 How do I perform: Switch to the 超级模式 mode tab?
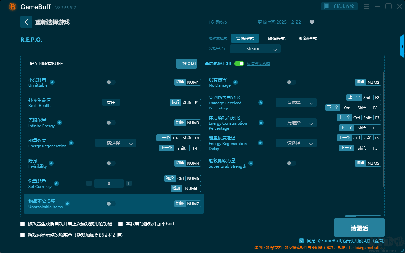click(x=308, y=39)
